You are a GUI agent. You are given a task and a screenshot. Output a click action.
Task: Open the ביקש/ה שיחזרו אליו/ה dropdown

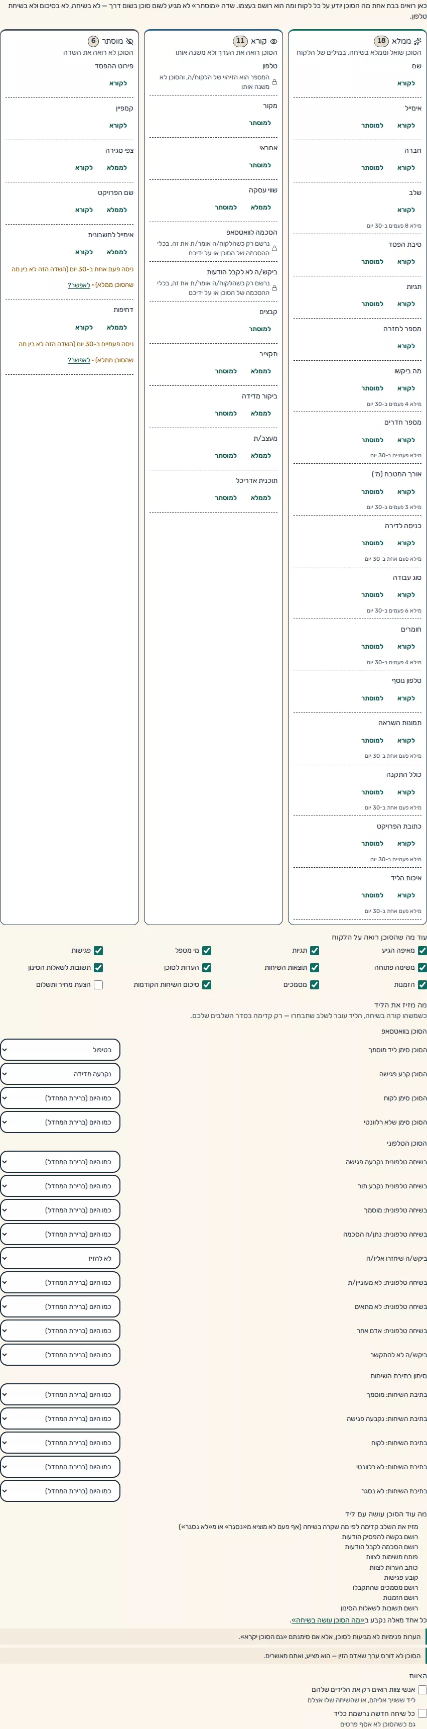60,1259
